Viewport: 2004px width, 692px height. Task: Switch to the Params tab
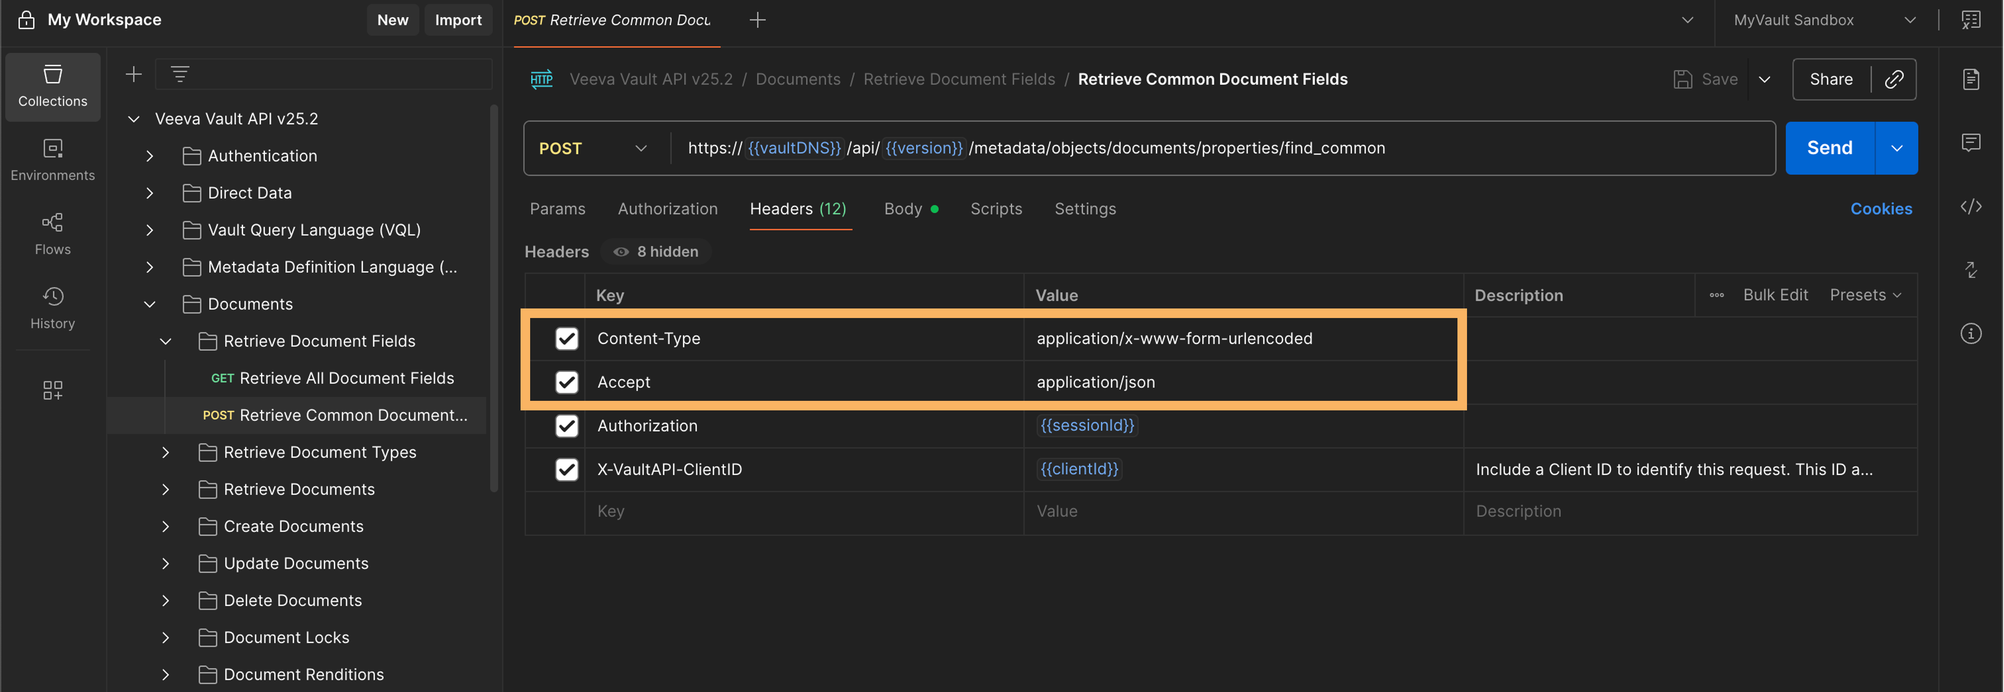click(557, 209)
